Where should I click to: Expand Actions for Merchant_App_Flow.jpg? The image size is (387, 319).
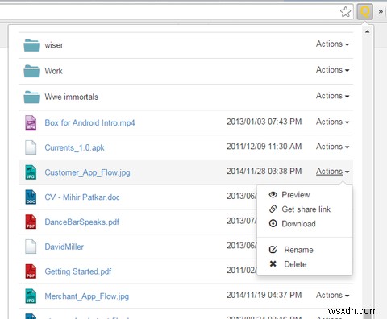[x=333, y=295]
